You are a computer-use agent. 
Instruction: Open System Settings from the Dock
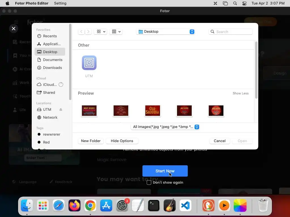[122, 205]
